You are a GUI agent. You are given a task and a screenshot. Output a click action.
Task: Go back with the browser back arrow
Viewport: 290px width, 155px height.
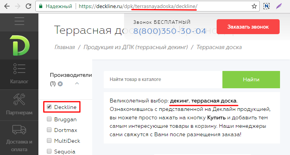[x=7, y=6]
